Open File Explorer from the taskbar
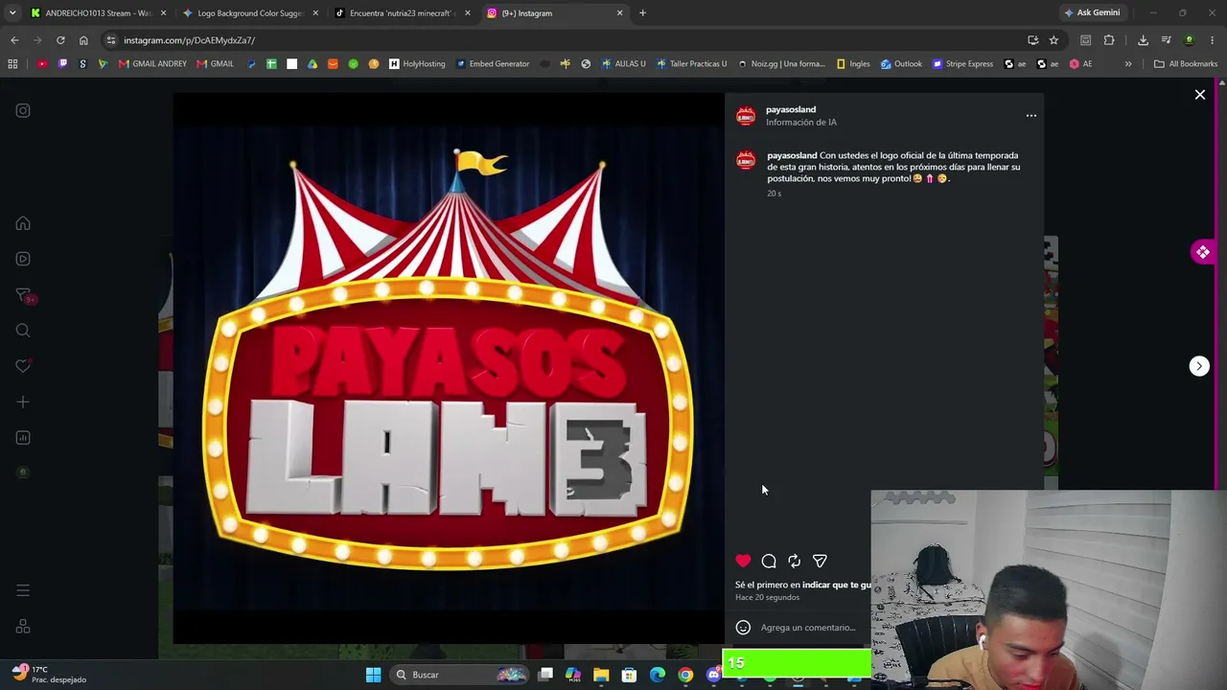 click(601, 675)
